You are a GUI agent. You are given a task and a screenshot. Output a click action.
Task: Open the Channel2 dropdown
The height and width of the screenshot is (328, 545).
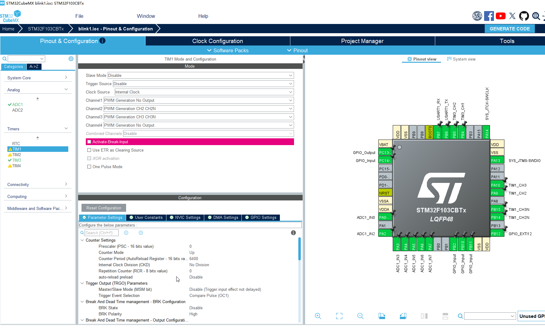tap(199, 109)
